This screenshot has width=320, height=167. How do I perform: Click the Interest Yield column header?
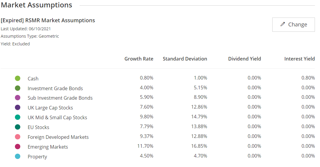[299, 59]
